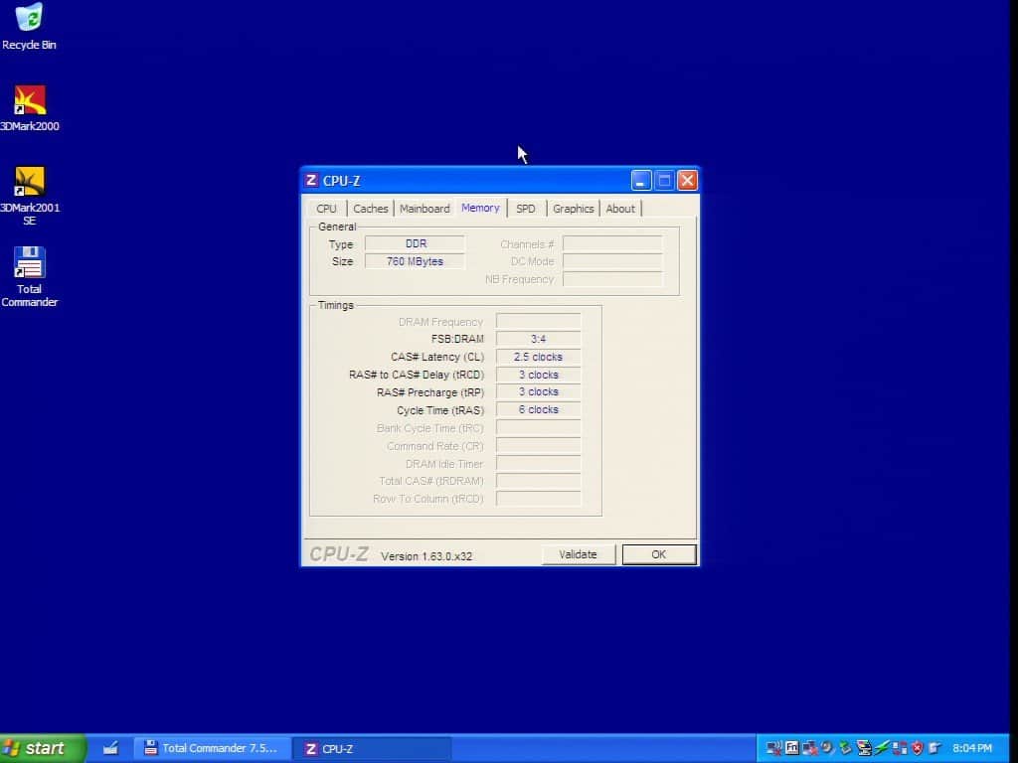
Task: Click the wireless network tray icon
Action: pos(773,748)
